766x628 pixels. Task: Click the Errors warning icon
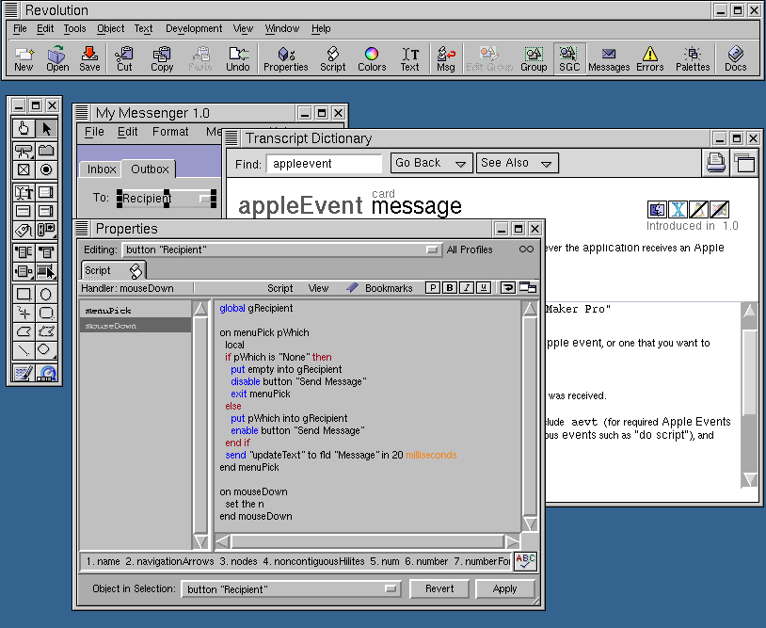pos(649,58)
